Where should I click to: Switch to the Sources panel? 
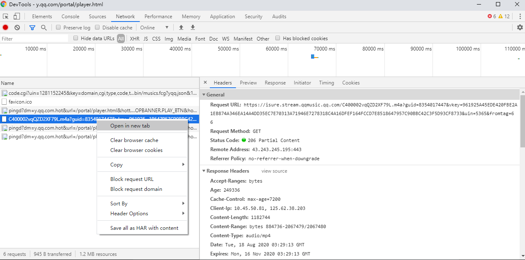[x=97, y=17]
